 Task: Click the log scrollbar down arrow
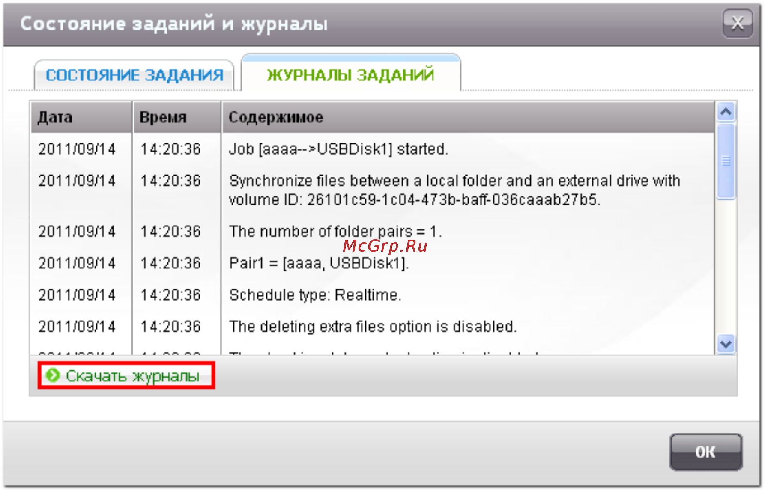point(726,344)
